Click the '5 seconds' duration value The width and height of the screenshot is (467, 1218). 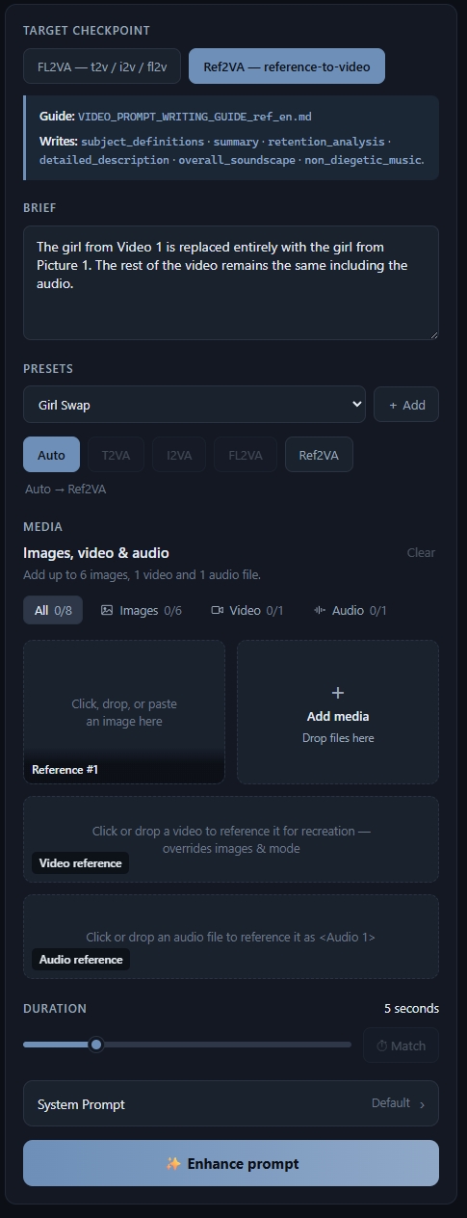point(411,1008)
